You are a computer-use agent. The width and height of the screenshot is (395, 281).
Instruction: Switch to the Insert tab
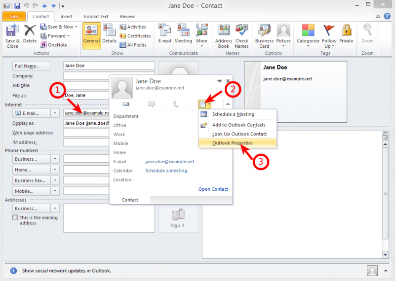point(66,17)
